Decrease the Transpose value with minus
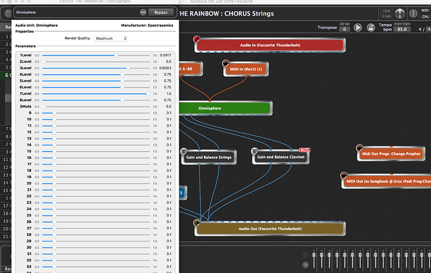The width and height of the screenshot is (431, 273). [342, 24]
